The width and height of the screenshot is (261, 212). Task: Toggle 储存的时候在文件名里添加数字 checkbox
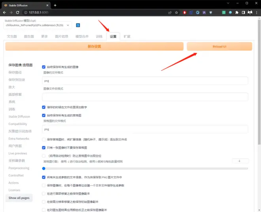pos(43,107)
